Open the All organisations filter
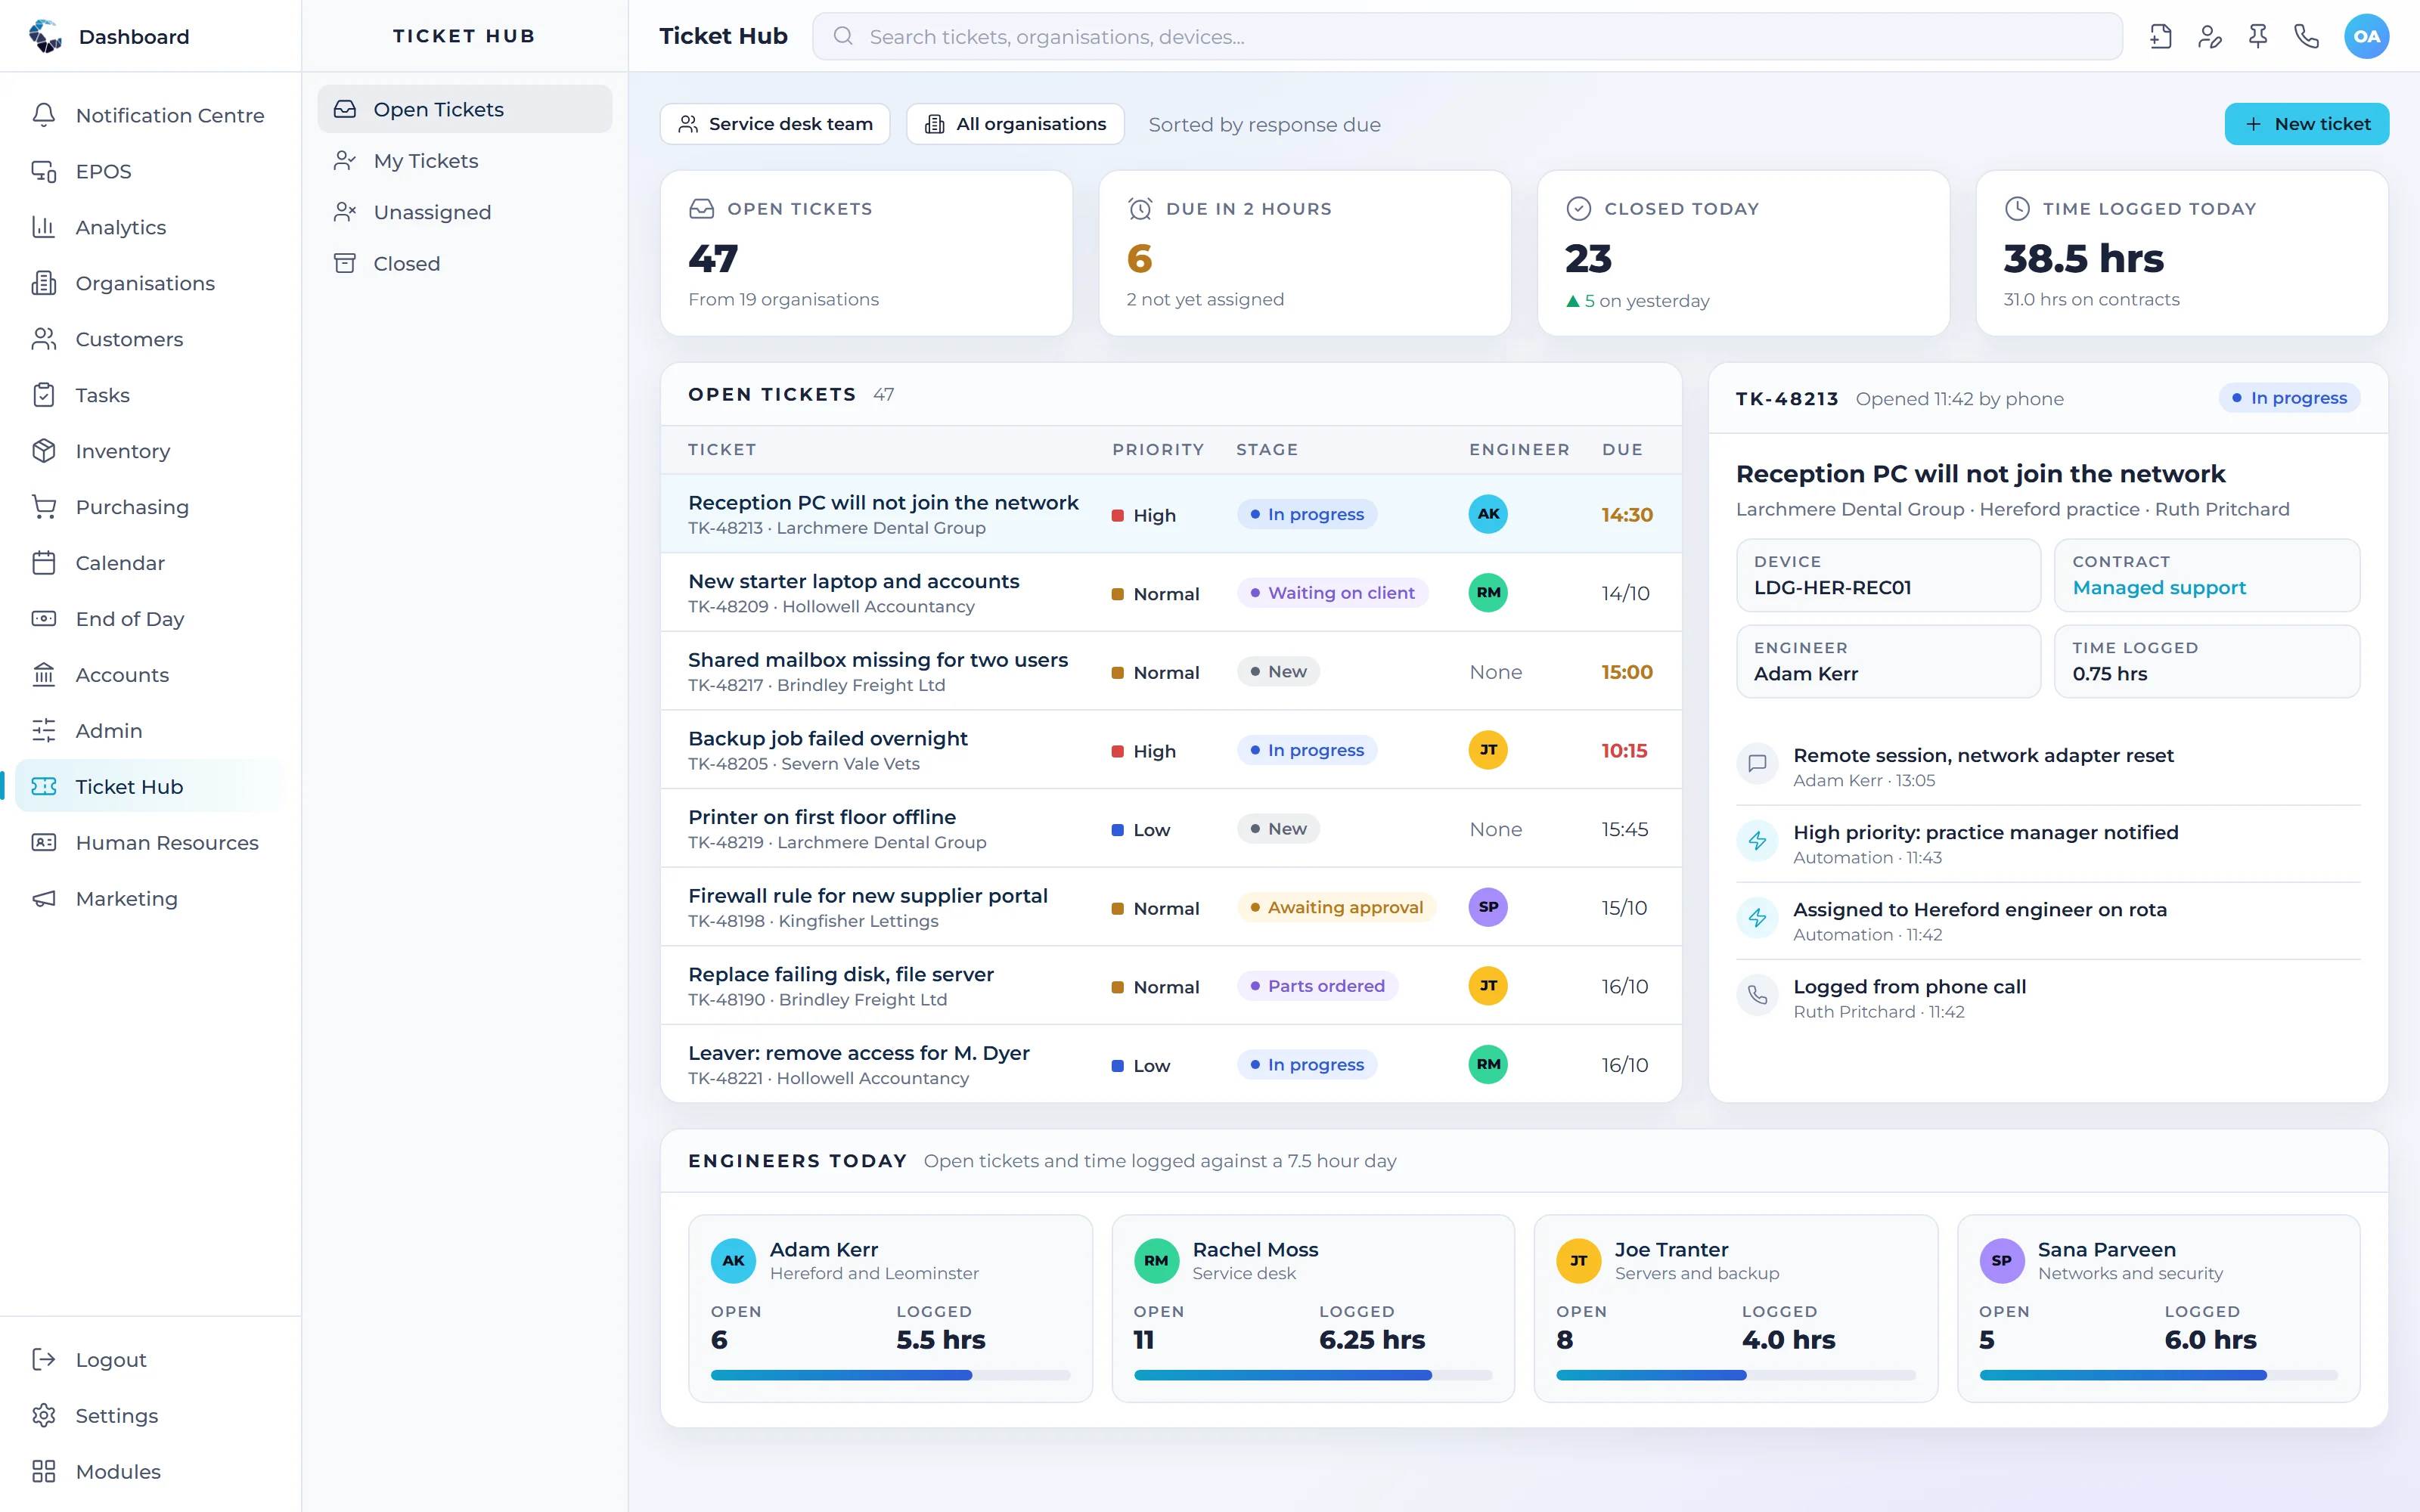Viewport: 2420px width, 1512px height. tap(1015, 124)
